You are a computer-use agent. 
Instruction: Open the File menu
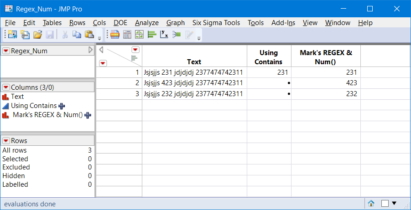coord(10,23)
